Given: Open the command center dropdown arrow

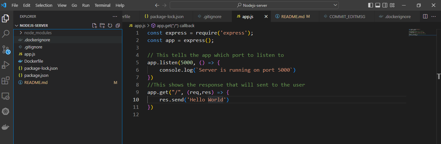Looking at the screenshot, I should coord(335,5).
